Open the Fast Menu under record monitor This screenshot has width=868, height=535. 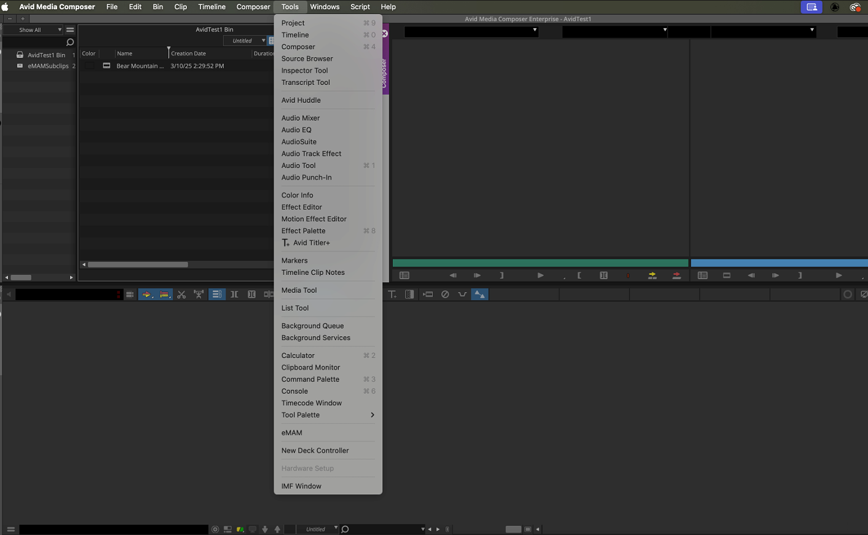click(x=703, y=275)
